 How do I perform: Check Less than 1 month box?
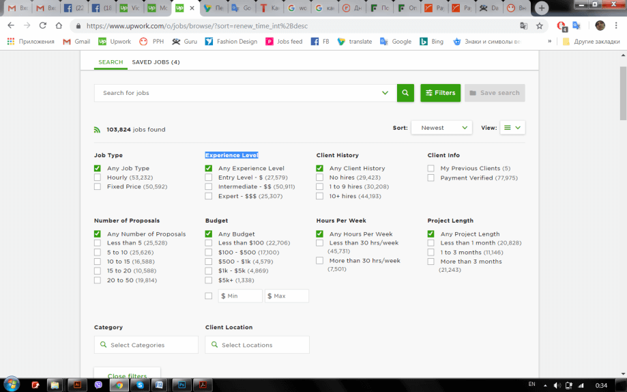431,243
